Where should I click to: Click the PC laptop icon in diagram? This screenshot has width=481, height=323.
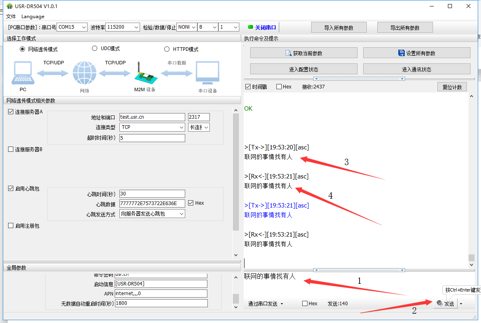23,73
